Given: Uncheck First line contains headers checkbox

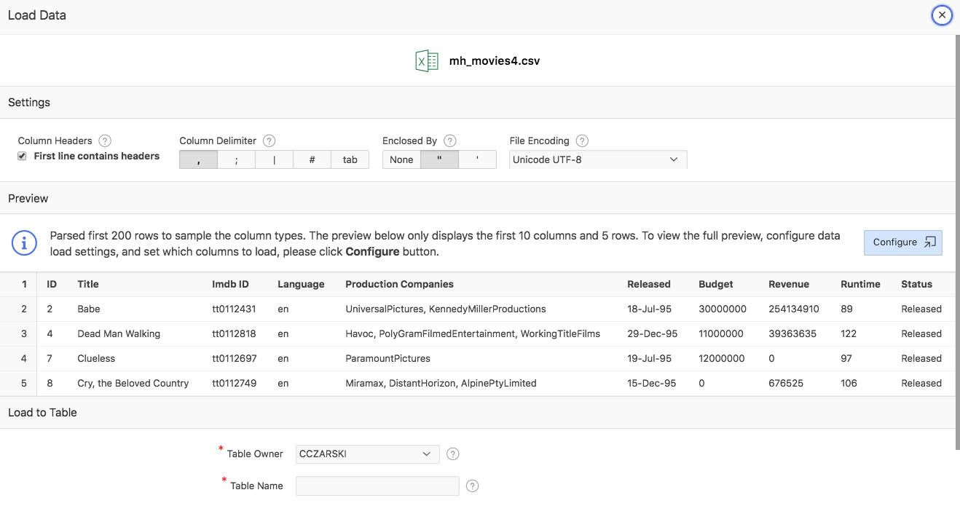Looking at the screenshot, I should click(22, 157).
